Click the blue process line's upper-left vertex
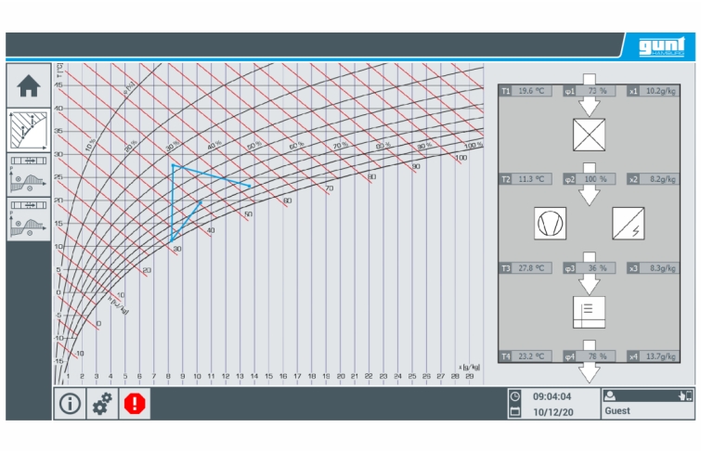The image size is (701, 453). click(x=173, y=165)
